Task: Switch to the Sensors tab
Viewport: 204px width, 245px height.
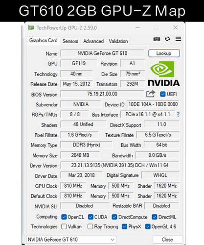Action: point(70,41)
